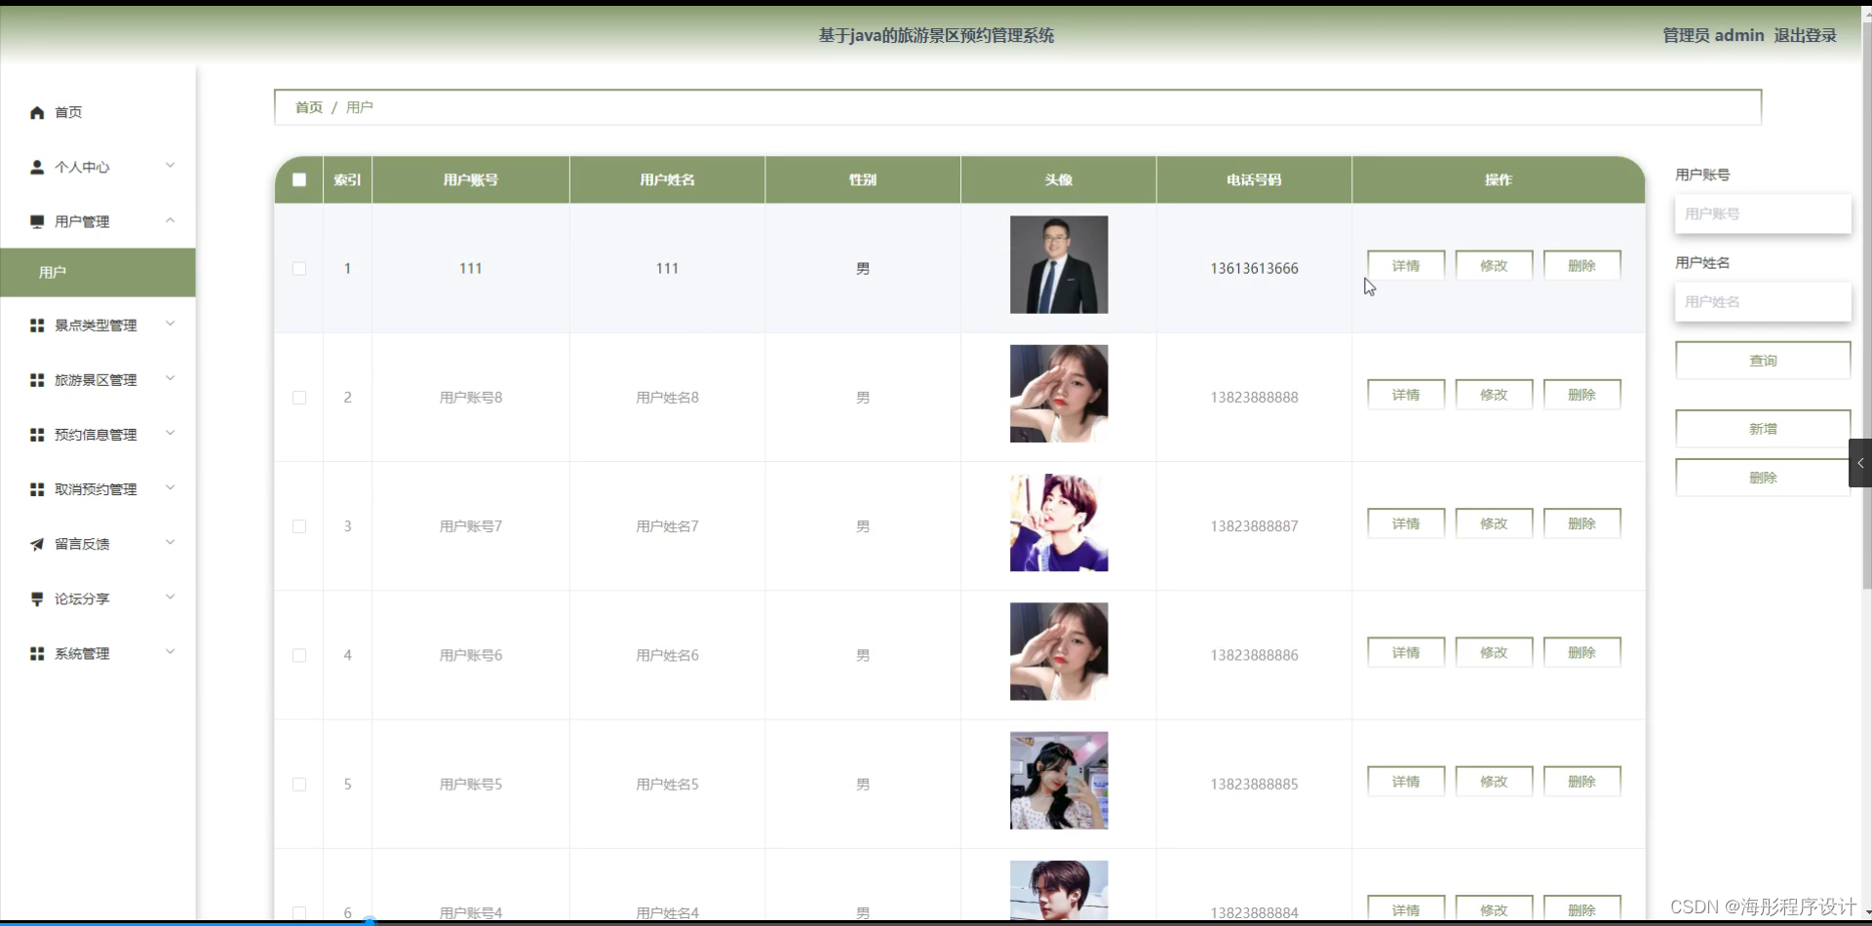Check the checkbox for row 用户账号6

[299, 655]
